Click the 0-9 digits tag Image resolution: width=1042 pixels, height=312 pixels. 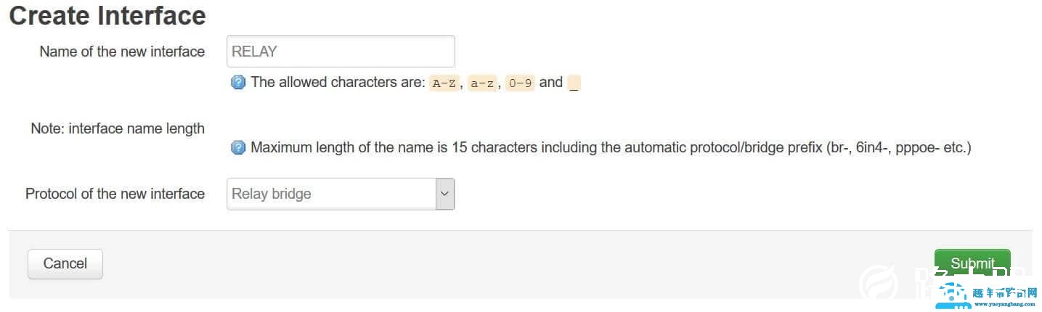(519, 83)
